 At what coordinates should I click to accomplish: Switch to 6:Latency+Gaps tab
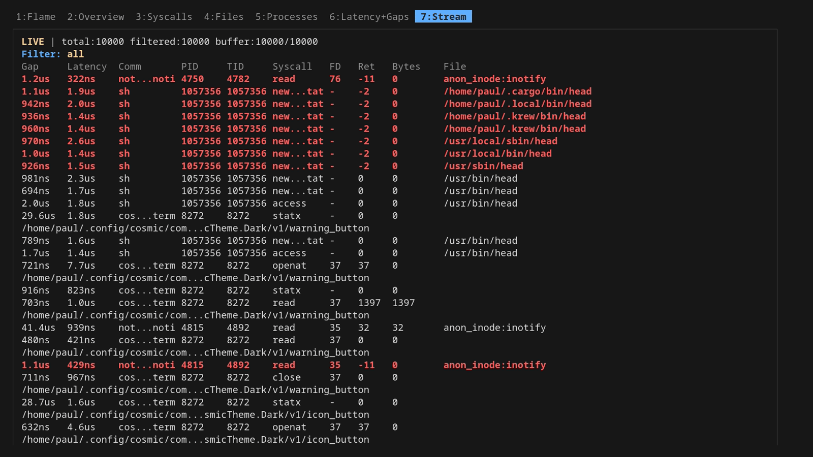(x=369, y=17)
